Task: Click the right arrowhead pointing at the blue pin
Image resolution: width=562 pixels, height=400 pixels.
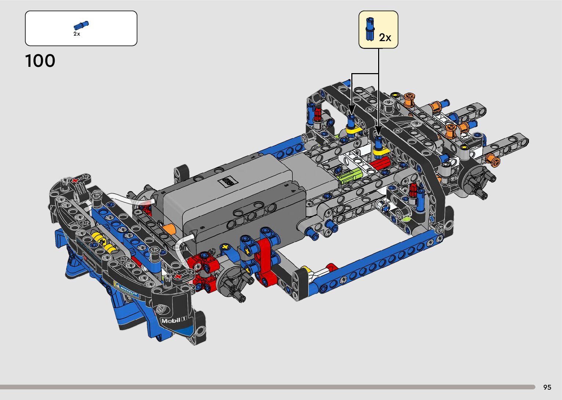Action: 378,131
